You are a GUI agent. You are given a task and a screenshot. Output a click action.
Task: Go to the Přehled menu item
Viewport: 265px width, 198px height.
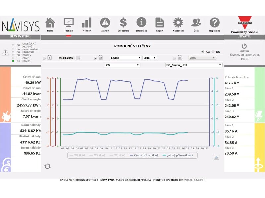[69, 24]
